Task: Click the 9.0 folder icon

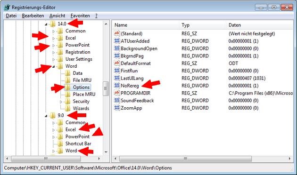Action: coord(53,115)
